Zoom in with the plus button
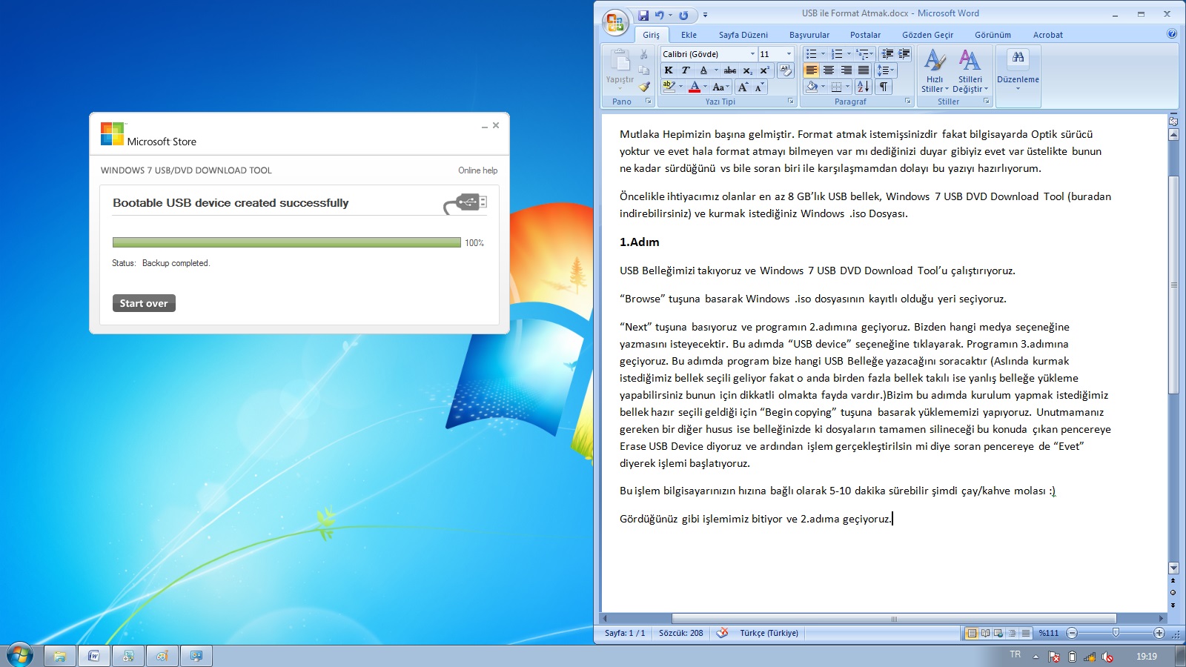The width and height of the screenshot is (1186, 667). (x=1159, y=633)
